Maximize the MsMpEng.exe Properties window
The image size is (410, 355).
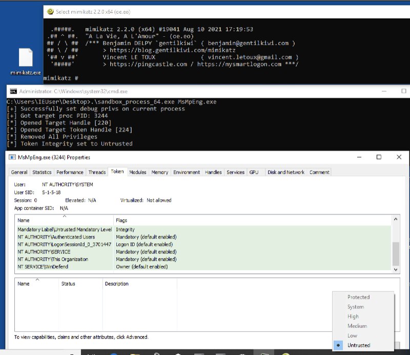coord(379,157)
